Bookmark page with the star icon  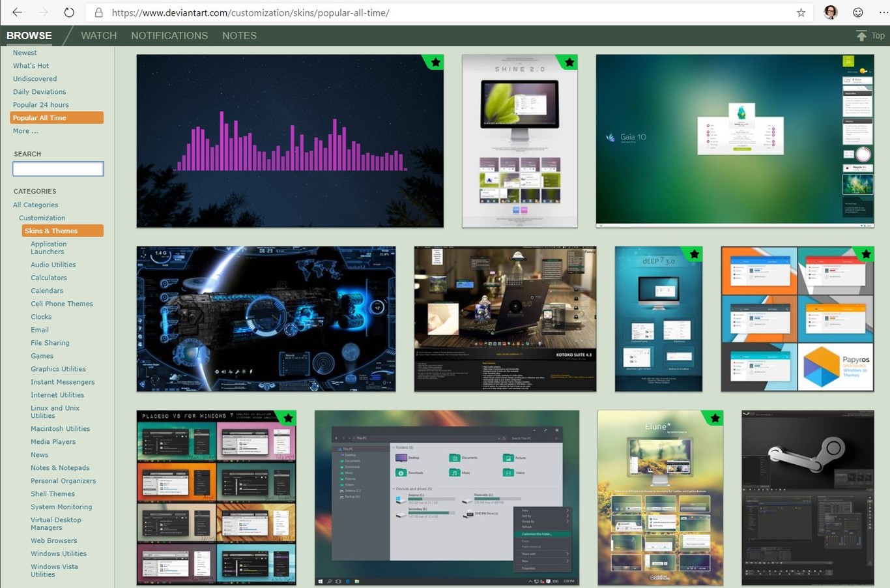(801, 12)
